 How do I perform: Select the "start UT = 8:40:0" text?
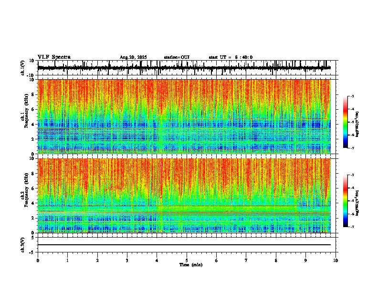pos(231,57)
